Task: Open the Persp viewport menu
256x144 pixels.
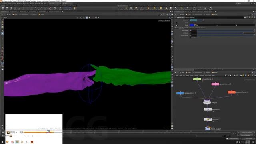Action: (x=161, y=21)
